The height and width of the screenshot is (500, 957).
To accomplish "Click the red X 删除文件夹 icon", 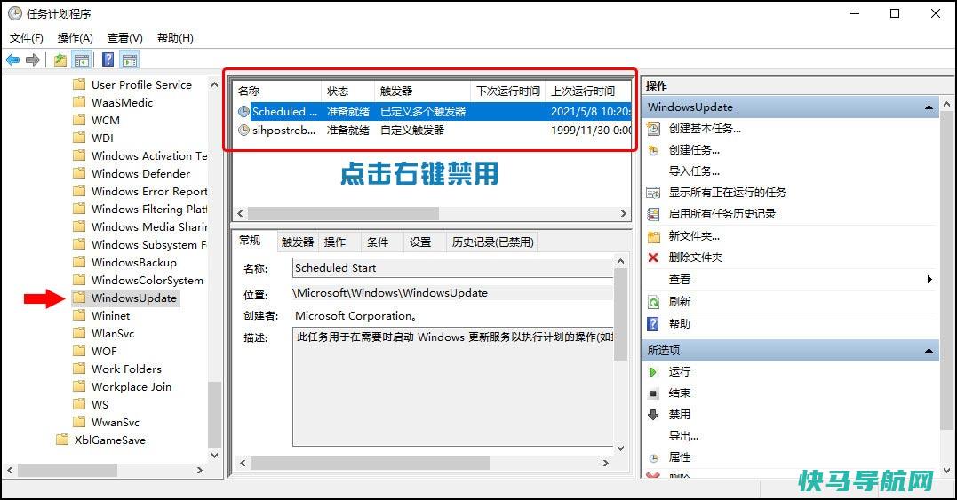I will [x=653, y=258].
